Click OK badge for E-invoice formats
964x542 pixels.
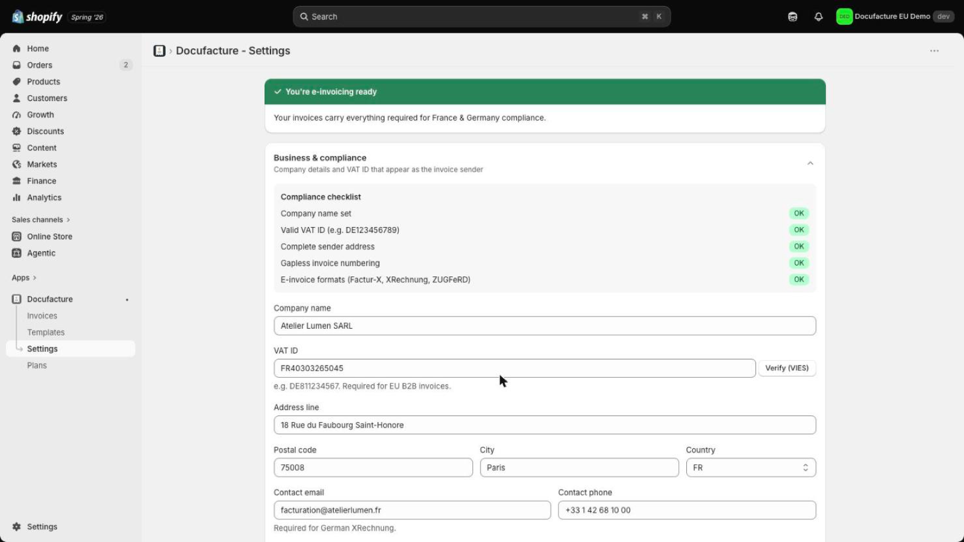[x=799, y=280]
